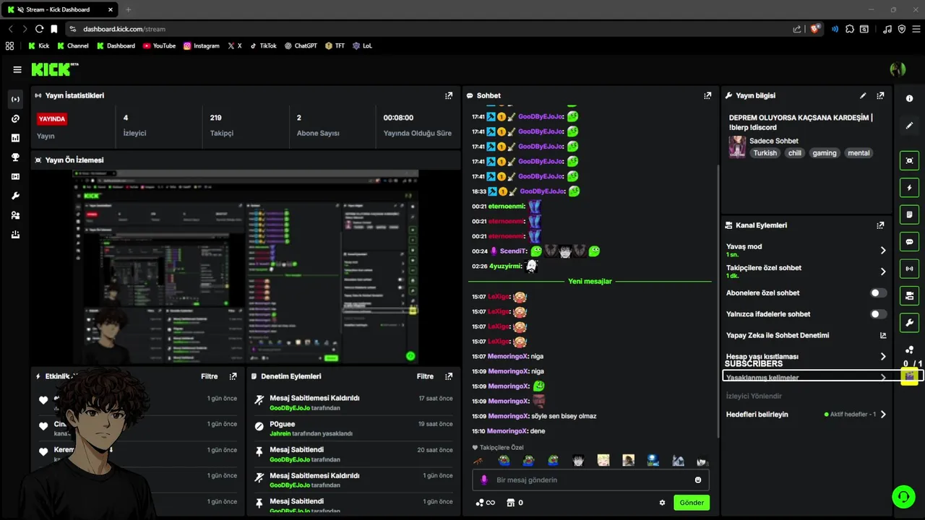This screenshot has width=925, height=520.
Task: Toggle the stream preview widget icon in right toolbar
Action: [909, 161]
